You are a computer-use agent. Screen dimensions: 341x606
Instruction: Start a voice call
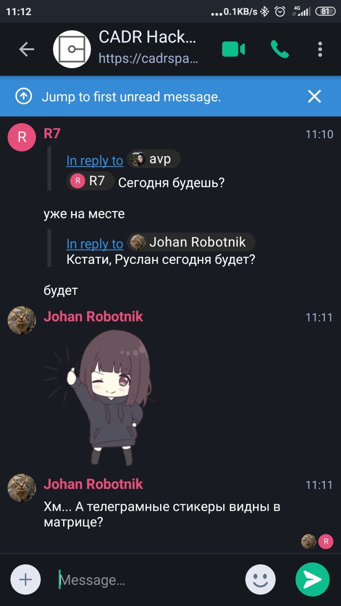(x=279, y=49)
